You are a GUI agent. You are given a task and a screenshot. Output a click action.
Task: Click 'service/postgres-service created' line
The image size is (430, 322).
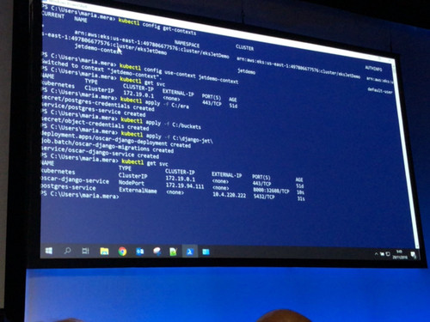(x=93, y=109)
